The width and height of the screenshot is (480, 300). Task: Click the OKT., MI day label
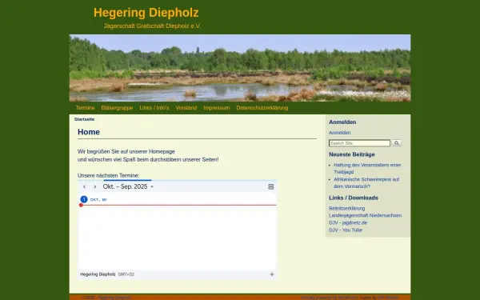coord(98,199)
